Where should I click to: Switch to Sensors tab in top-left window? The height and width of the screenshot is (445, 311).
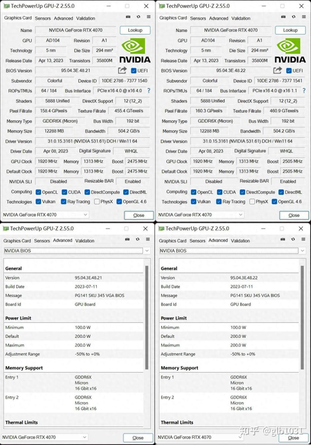(x=43, y=18)
